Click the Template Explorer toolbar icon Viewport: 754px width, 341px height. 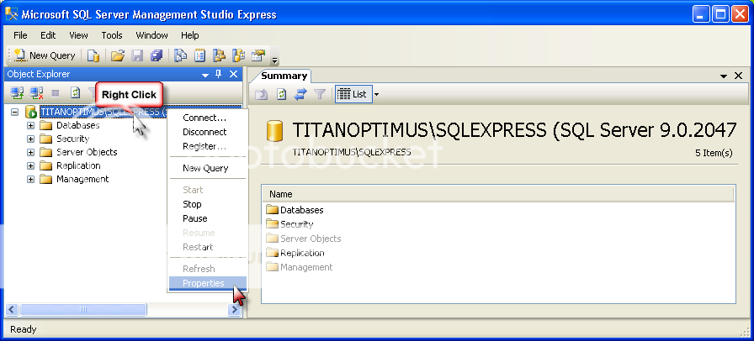pyautogui.click(x=238, y=55)
